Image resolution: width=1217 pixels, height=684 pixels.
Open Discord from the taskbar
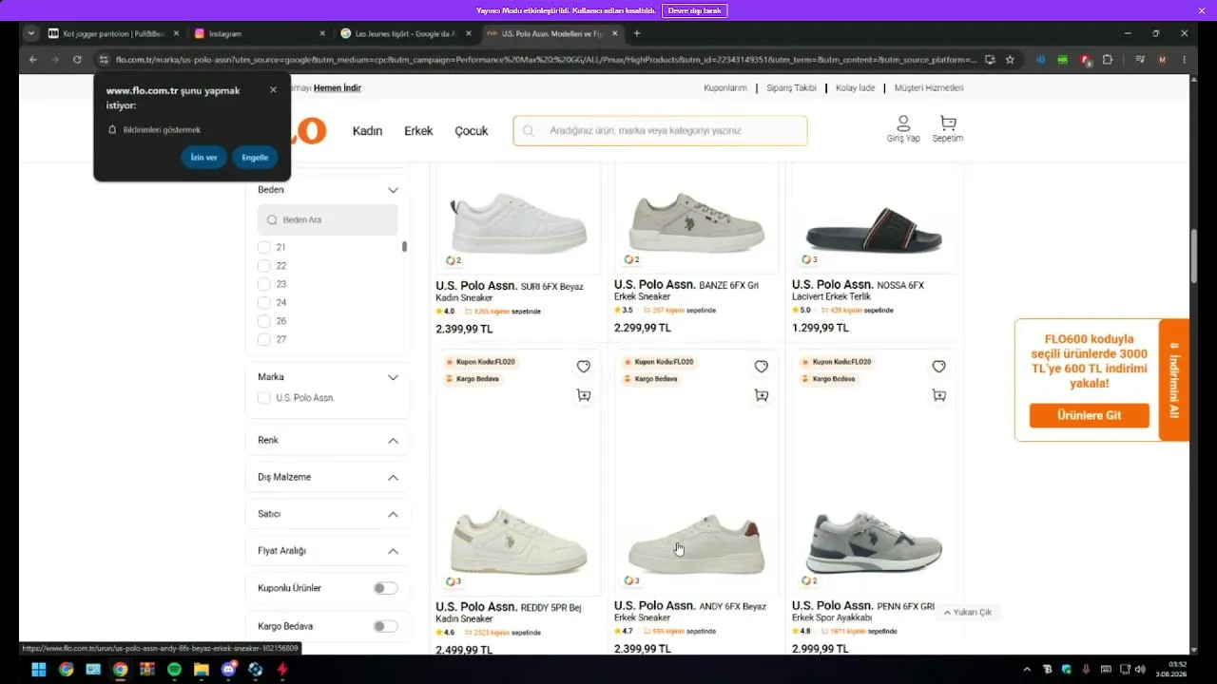(228, 669)
